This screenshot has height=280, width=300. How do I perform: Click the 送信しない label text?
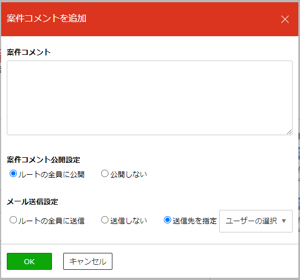pos(129,221)
